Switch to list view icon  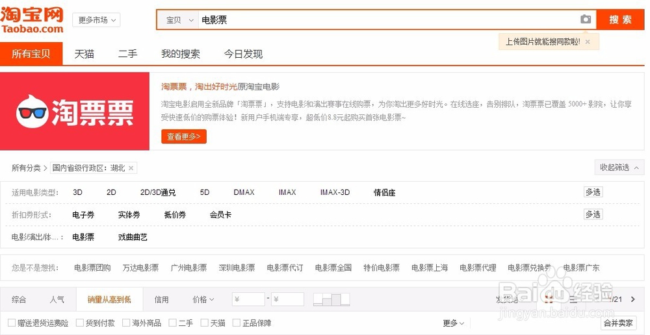click(x=573, y=299)
